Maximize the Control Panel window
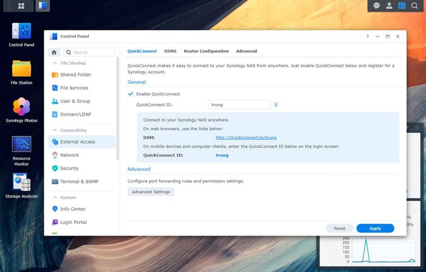 (x=388, y=37)
